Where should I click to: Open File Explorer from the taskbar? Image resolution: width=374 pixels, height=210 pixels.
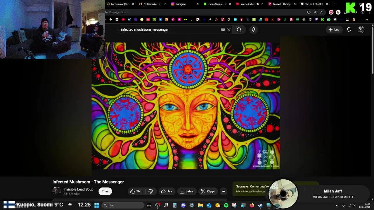pos(200,205)
